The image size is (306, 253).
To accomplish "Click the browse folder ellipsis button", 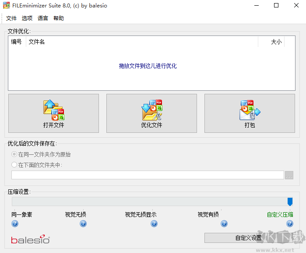I will pos(289,175).
